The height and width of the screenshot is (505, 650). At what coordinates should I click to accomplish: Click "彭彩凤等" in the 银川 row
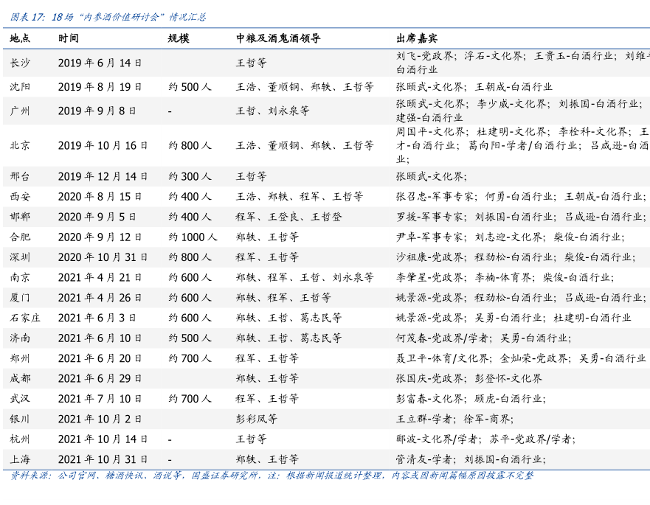click(257, 419)
